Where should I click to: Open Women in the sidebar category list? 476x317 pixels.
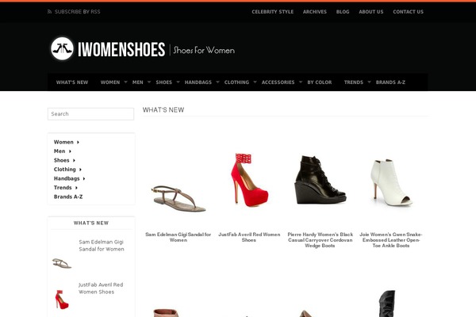tap(63, 142)
